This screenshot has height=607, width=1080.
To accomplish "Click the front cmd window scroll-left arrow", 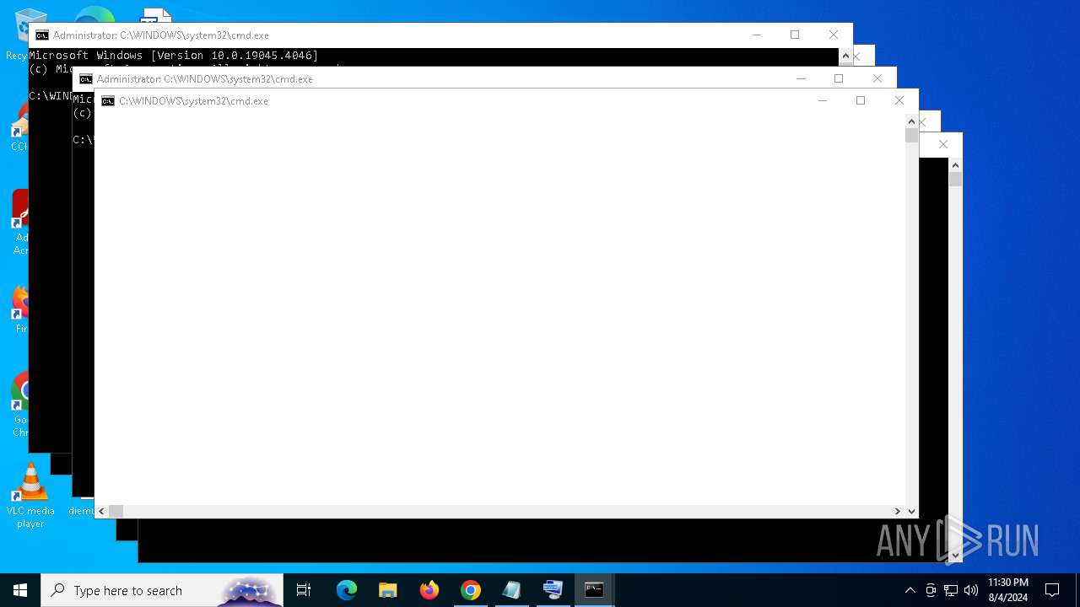I will 101,511.
